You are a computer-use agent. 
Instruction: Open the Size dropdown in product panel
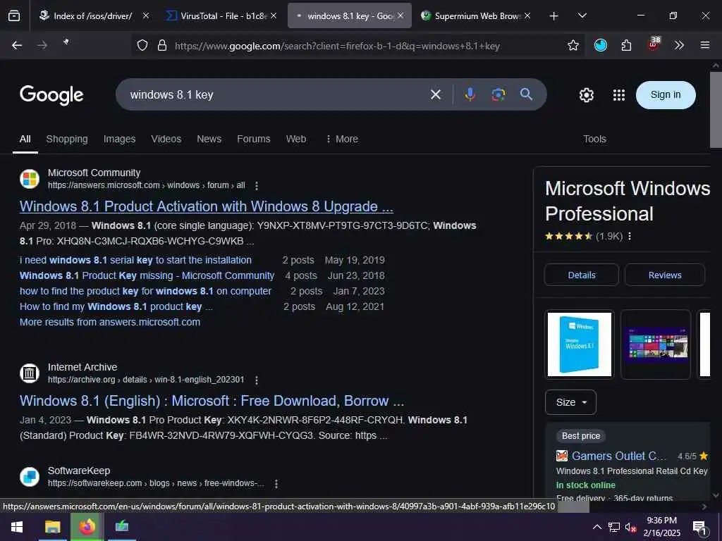click(x=570, y=402)
